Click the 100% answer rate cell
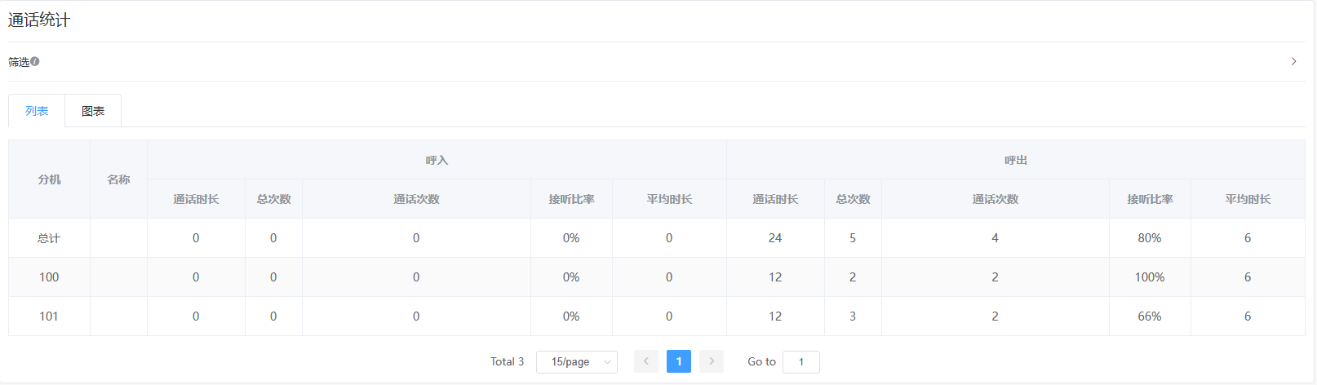 (1150, 277)
